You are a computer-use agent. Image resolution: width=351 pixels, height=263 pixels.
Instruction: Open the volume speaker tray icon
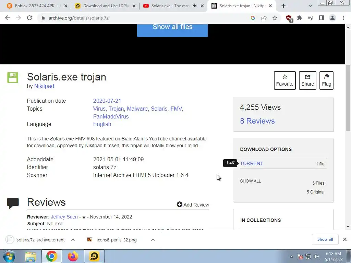tap(316, 256)
